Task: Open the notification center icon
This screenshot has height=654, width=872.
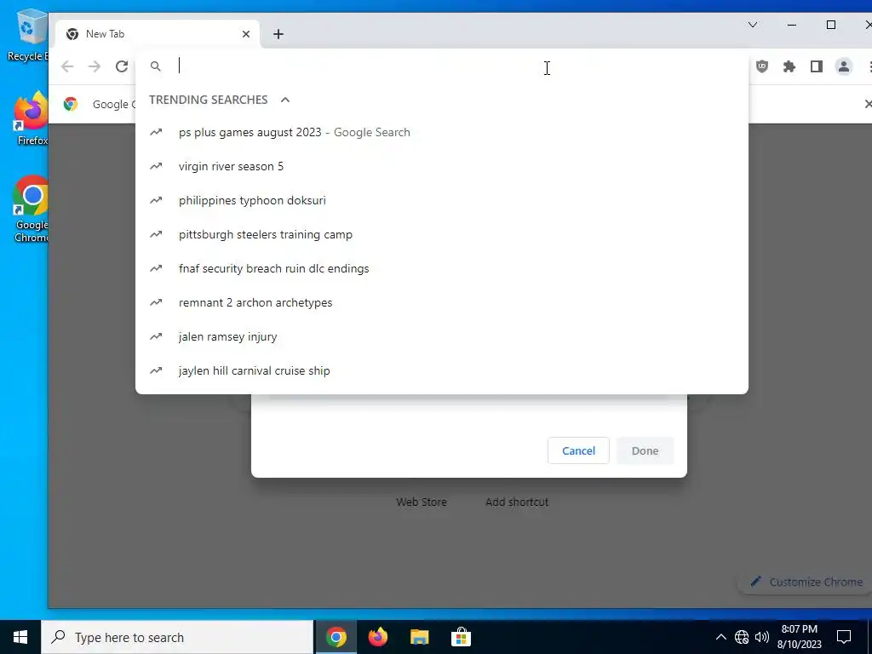Action: coord(844,637)
